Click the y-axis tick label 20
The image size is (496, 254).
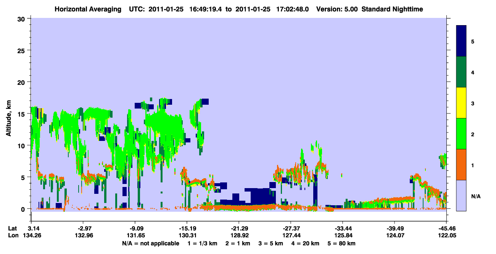22,82
